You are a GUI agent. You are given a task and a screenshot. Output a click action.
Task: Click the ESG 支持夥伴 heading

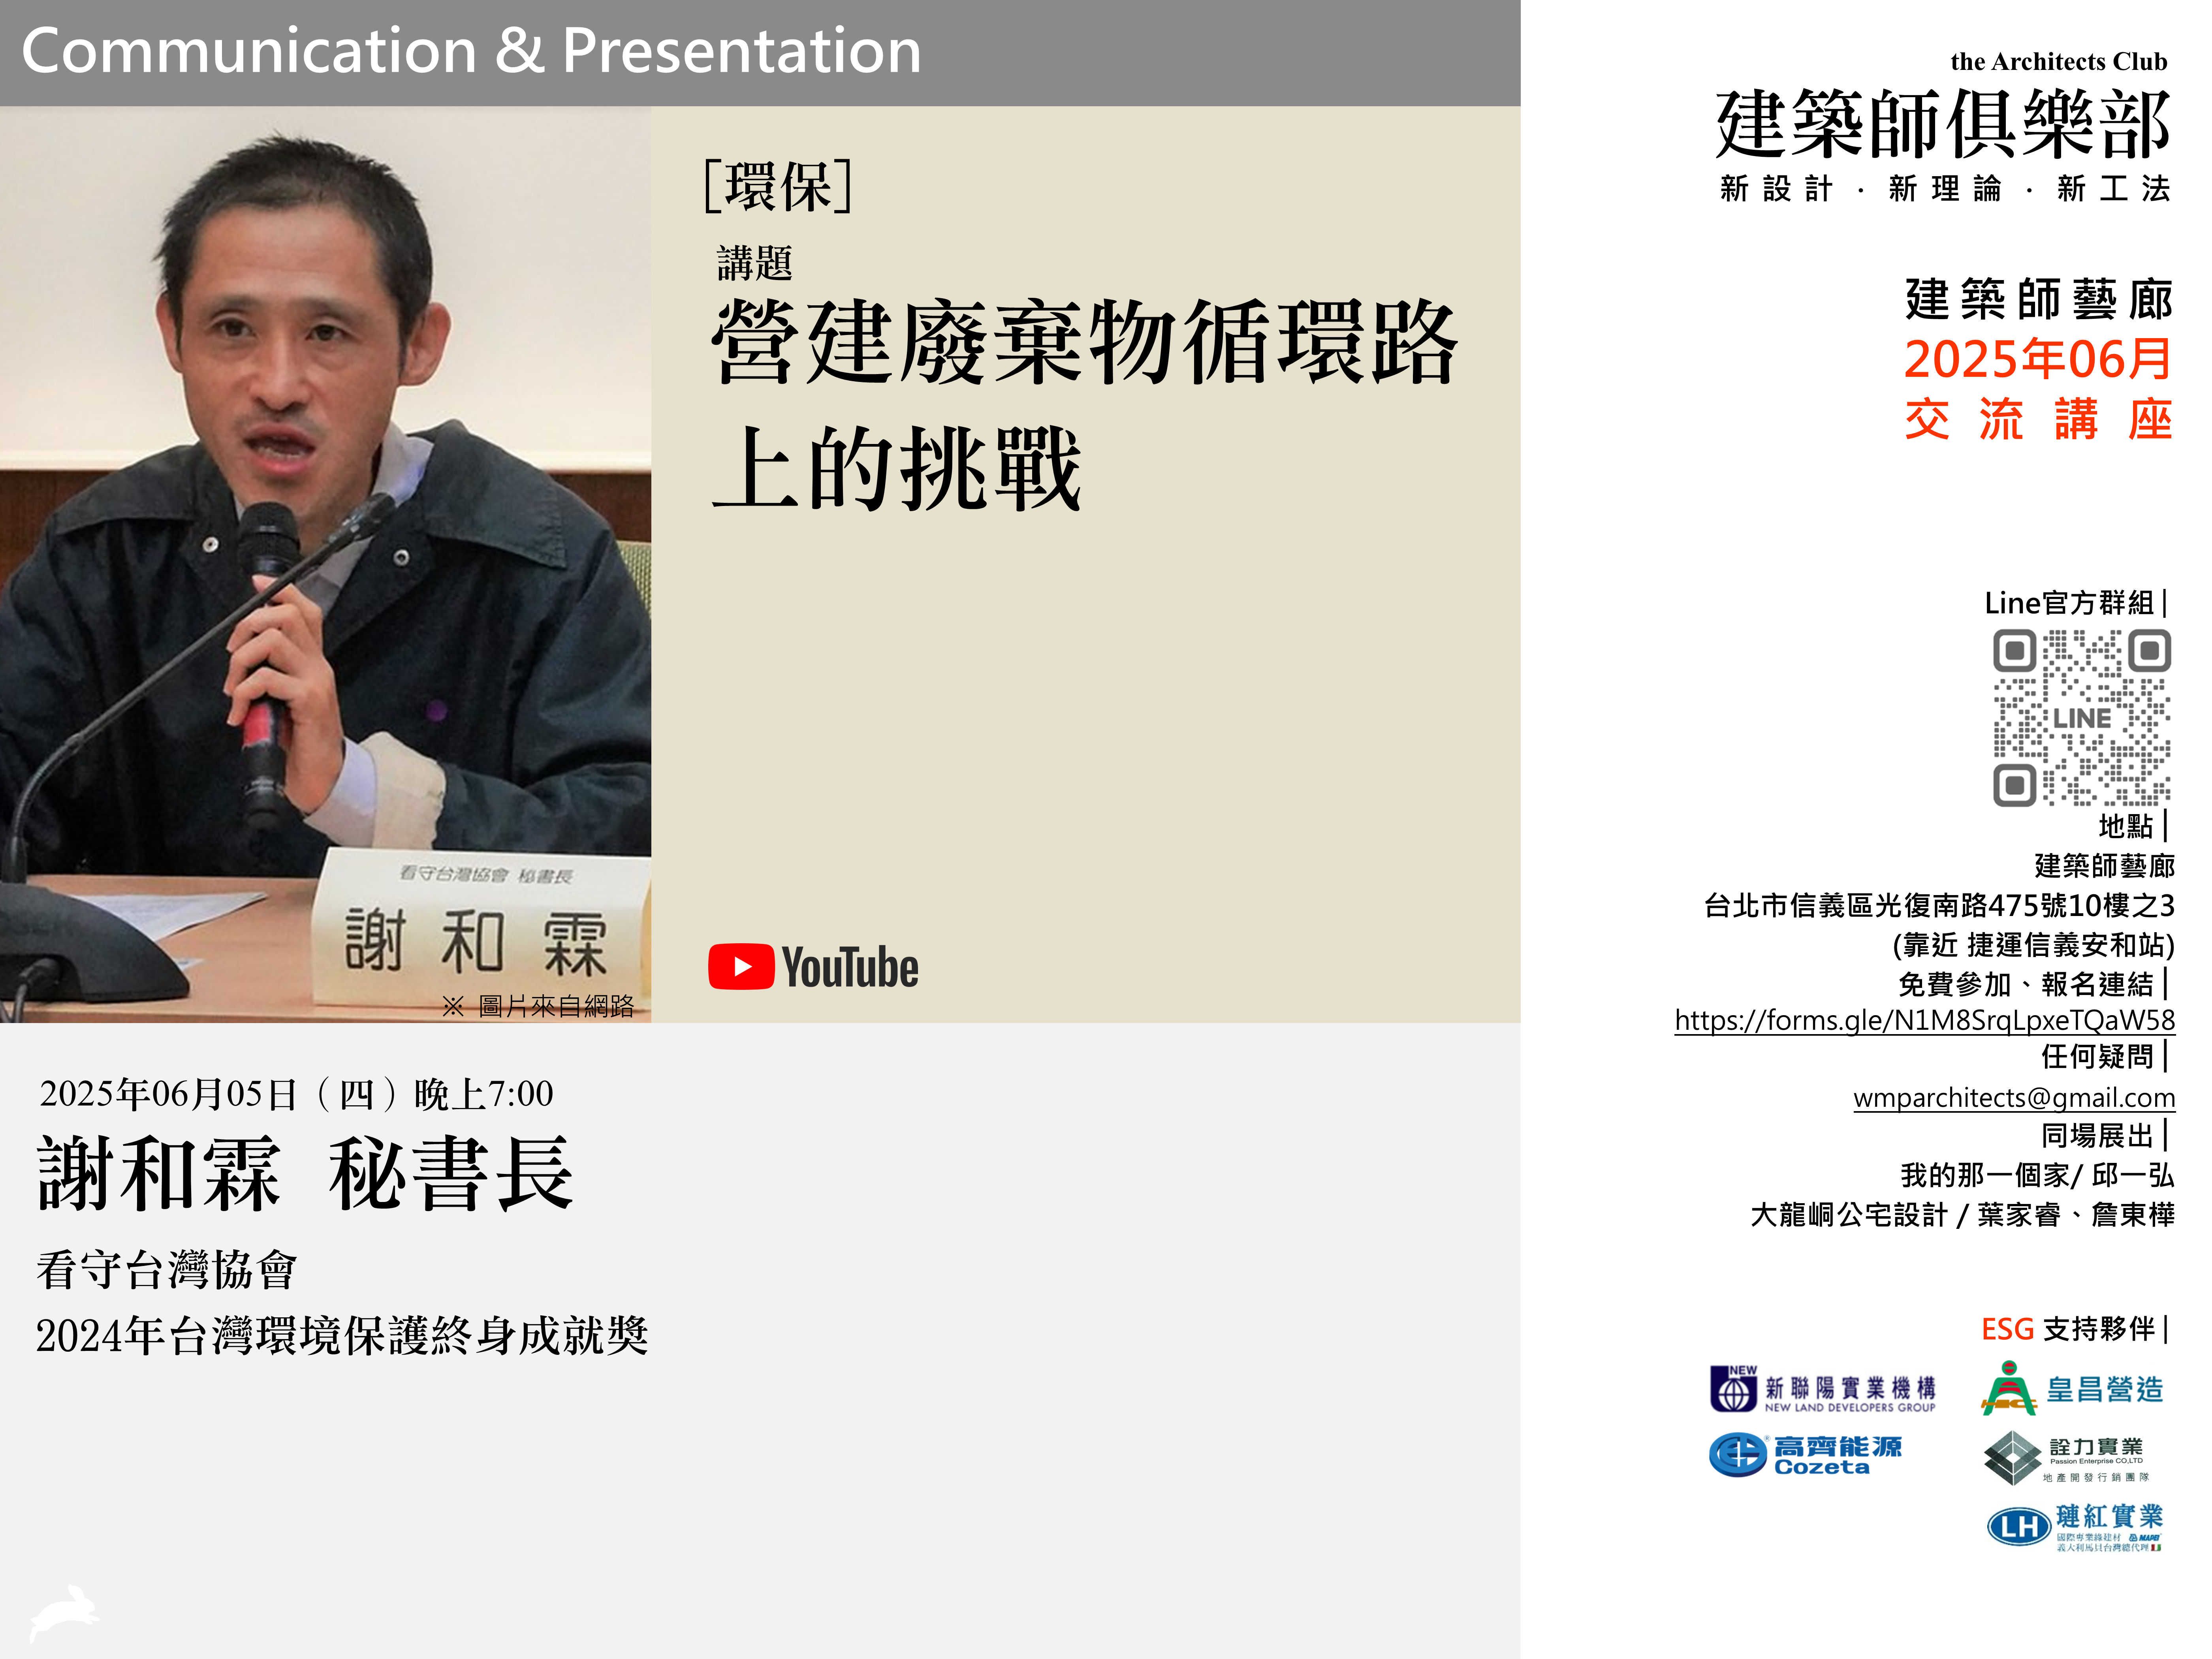click(2072, 1329)
